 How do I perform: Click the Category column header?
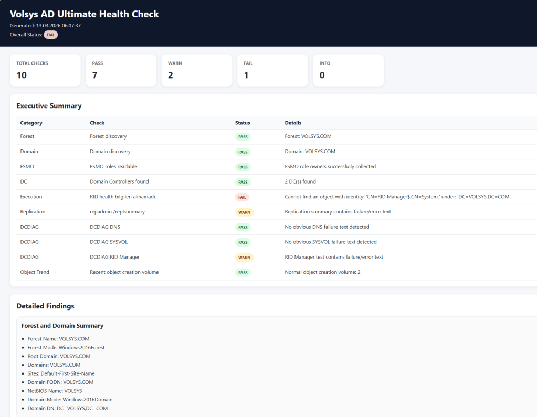31,123
